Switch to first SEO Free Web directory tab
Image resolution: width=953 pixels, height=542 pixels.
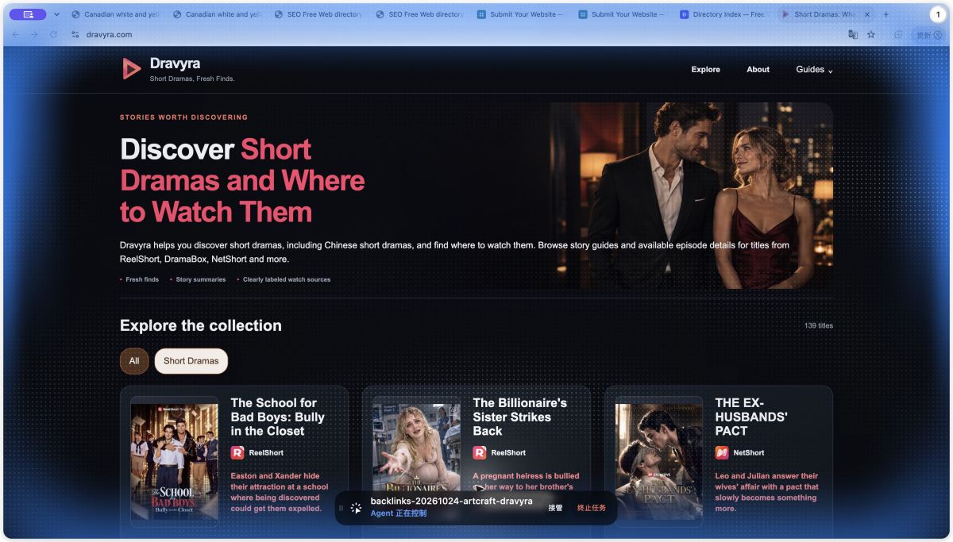tap(318, 14)
